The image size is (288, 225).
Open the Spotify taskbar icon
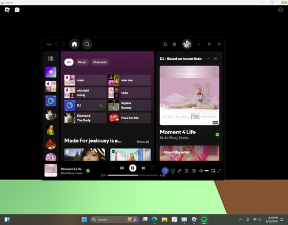(x=204, y=219)
